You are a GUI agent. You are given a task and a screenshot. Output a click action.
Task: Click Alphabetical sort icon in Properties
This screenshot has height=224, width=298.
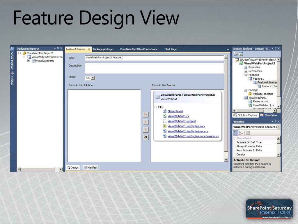(241, 133)
